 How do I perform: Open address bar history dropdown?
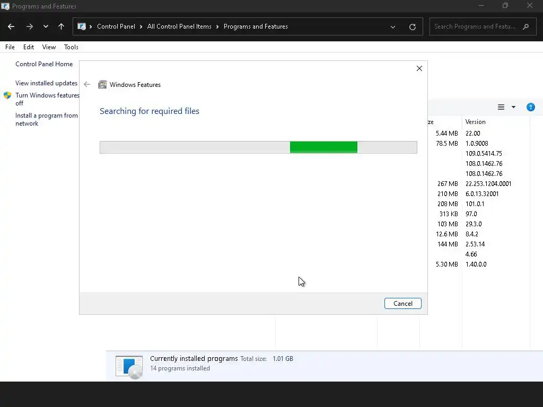click(x=393, y=26)
